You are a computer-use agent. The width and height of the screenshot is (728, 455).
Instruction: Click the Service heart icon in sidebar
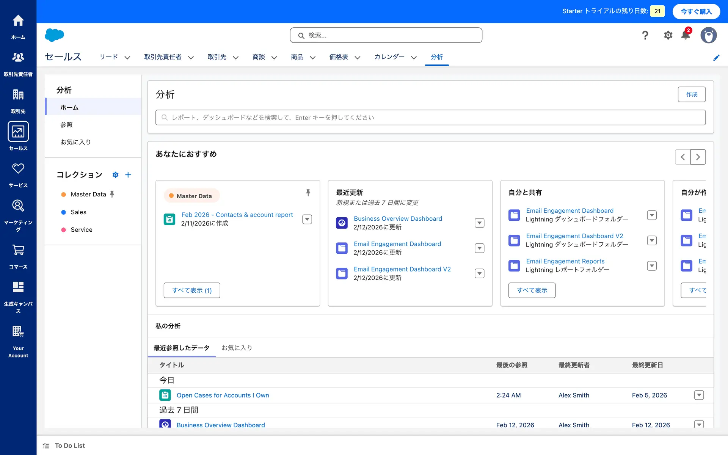18,169
